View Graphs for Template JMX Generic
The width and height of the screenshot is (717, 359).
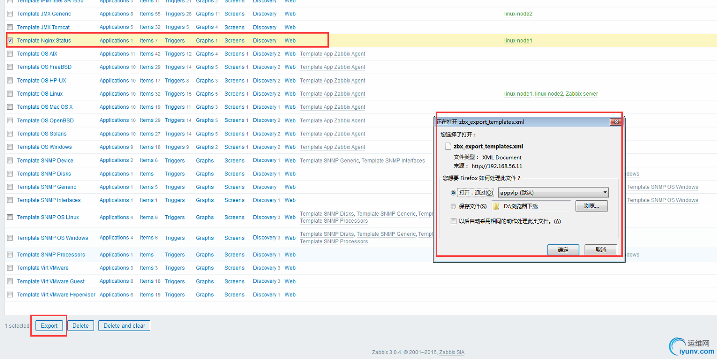click(x=205, y=14)
